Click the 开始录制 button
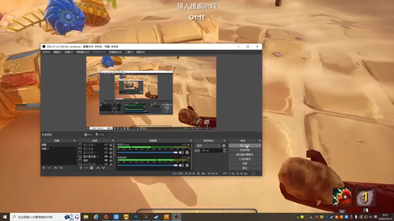Image resolution: width=394 pixels, height=221 pixels. tap(245, 150)
